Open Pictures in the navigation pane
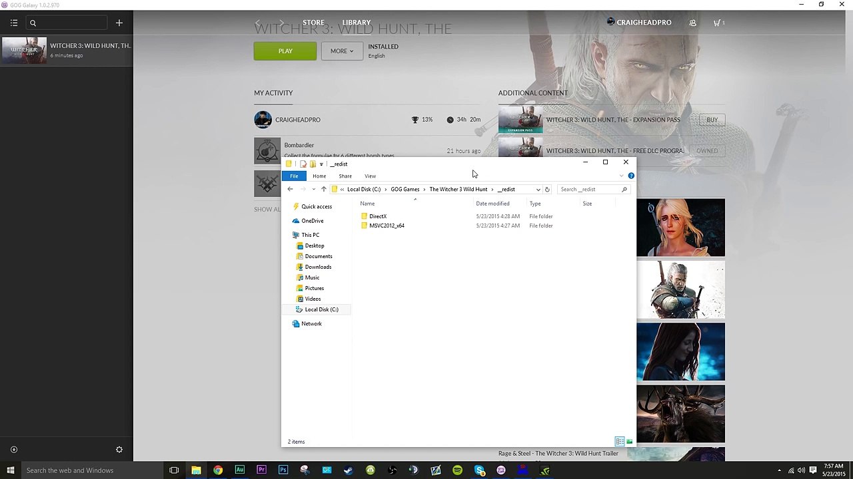Screen dimensions: 853x479 [315, 288]
